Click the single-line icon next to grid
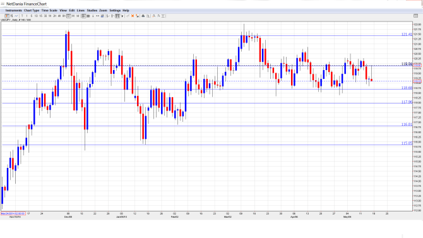The width and height of the screenshot is (423, 238). (93, 16)
